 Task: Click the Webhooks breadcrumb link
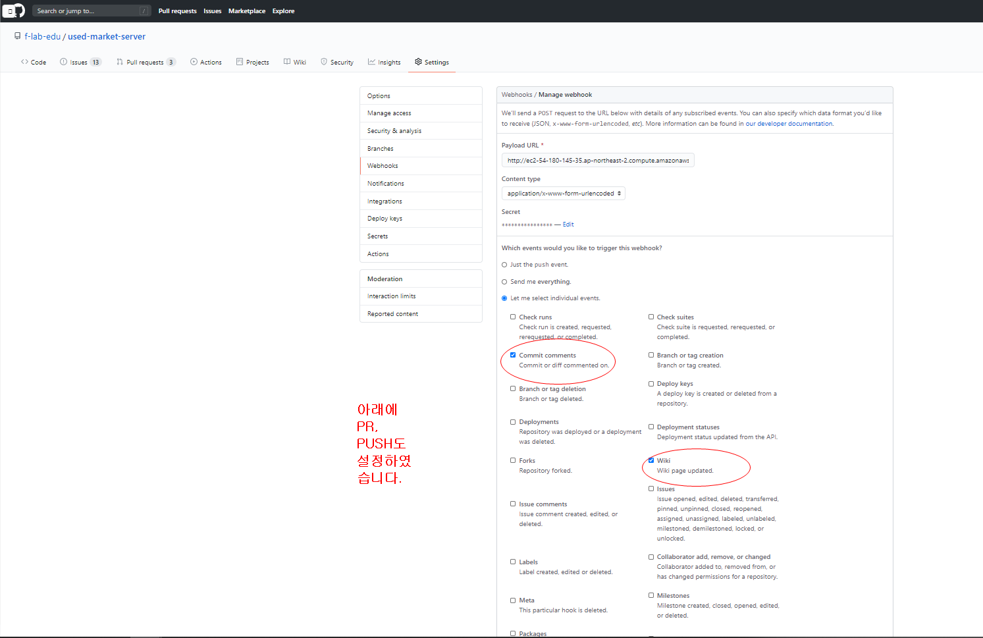pyautogui.click(x=517, y=95)
